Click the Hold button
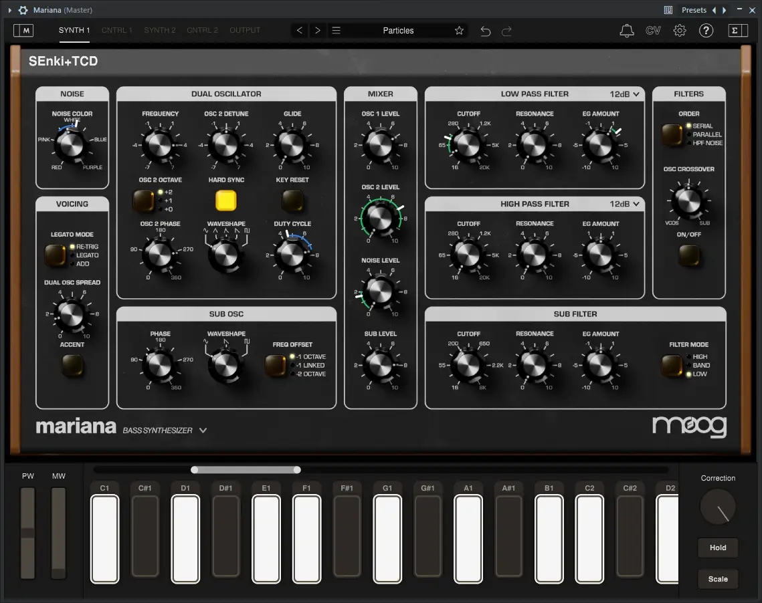 coord(718,548)
